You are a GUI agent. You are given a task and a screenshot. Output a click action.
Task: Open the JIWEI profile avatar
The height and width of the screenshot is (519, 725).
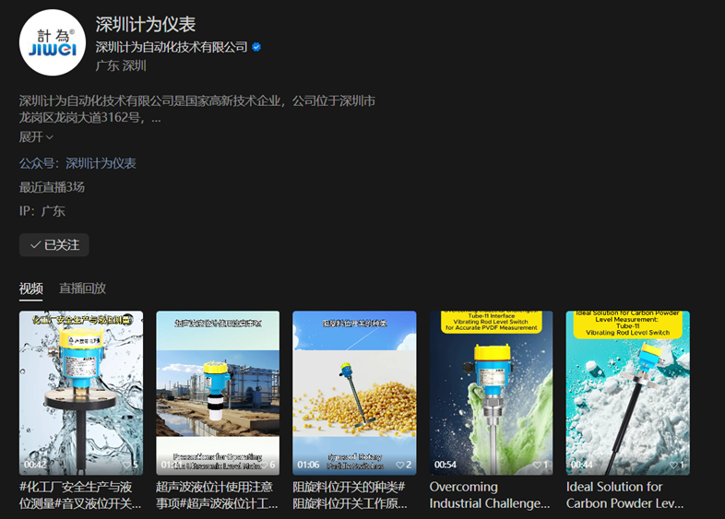pyautogui.click(x=53, y=42)
